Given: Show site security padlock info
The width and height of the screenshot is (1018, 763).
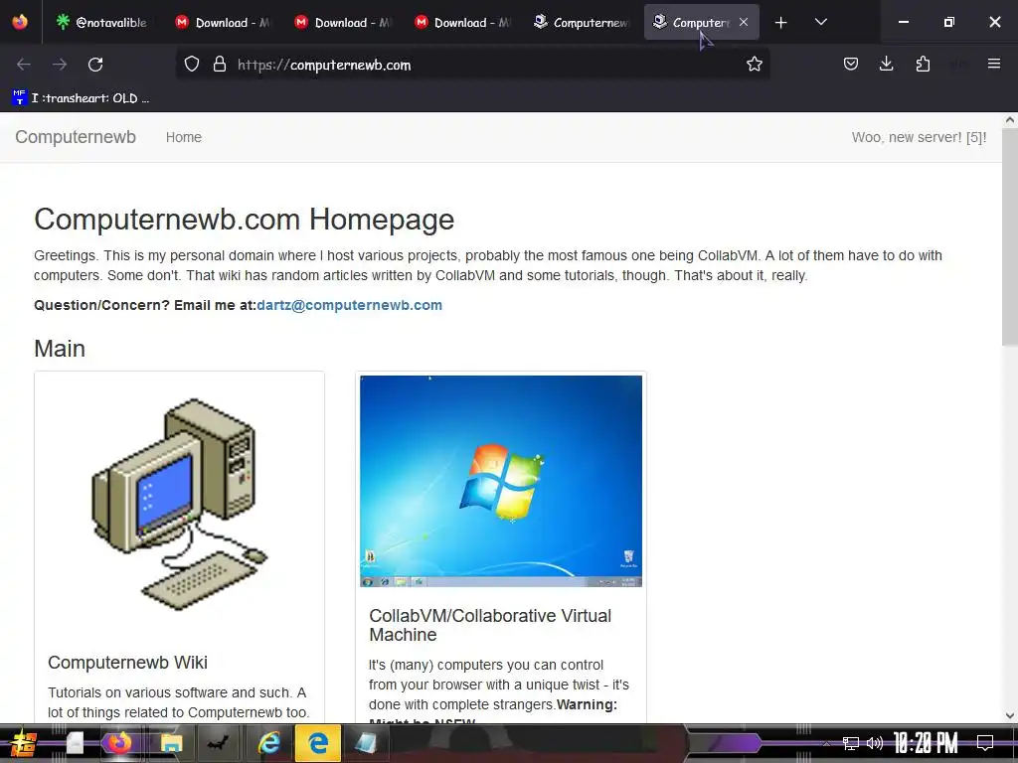Looking at the screenshot, I should point(220,65).
